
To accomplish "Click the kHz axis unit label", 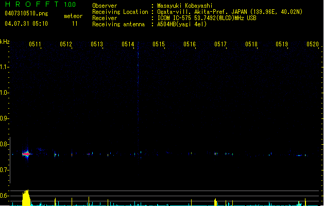I will (x=5, y=42).
